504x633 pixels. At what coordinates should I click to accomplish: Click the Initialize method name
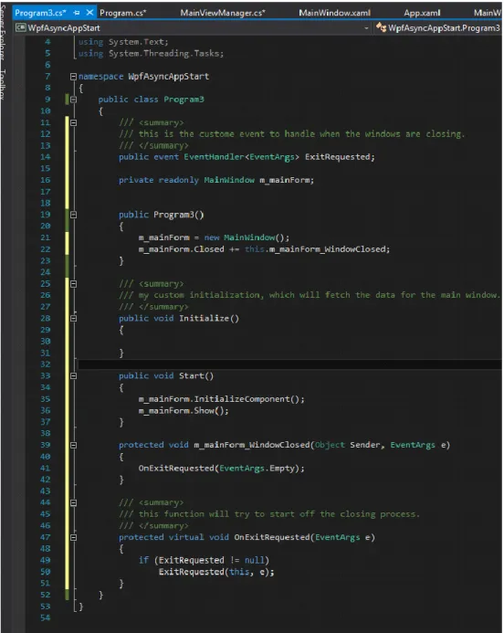click(205, 318)
